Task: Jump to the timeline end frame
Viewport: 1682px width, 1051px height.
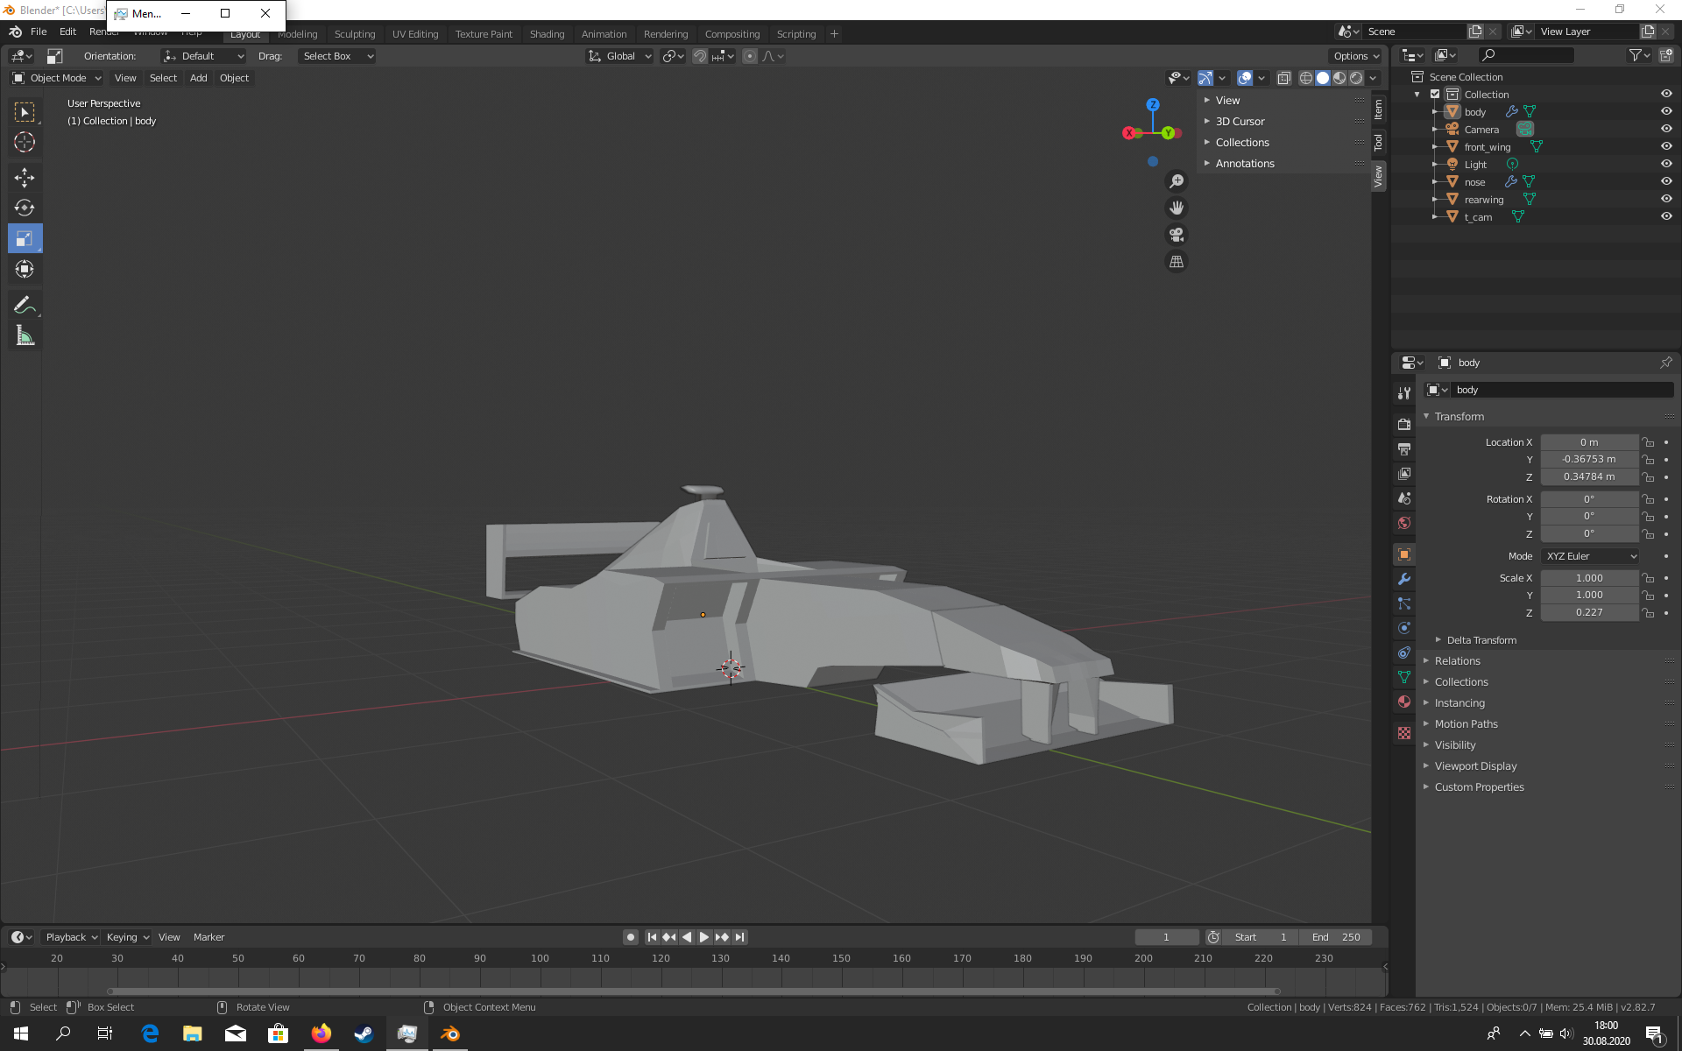Action: pyautogui.click(x=740, y=937)
